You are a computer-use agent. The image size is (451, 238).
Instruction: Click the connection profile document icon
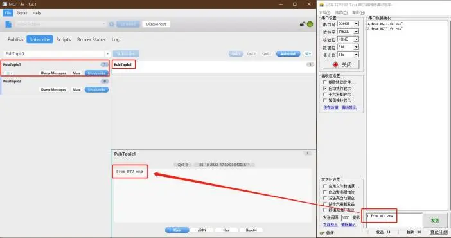(8, 24)
